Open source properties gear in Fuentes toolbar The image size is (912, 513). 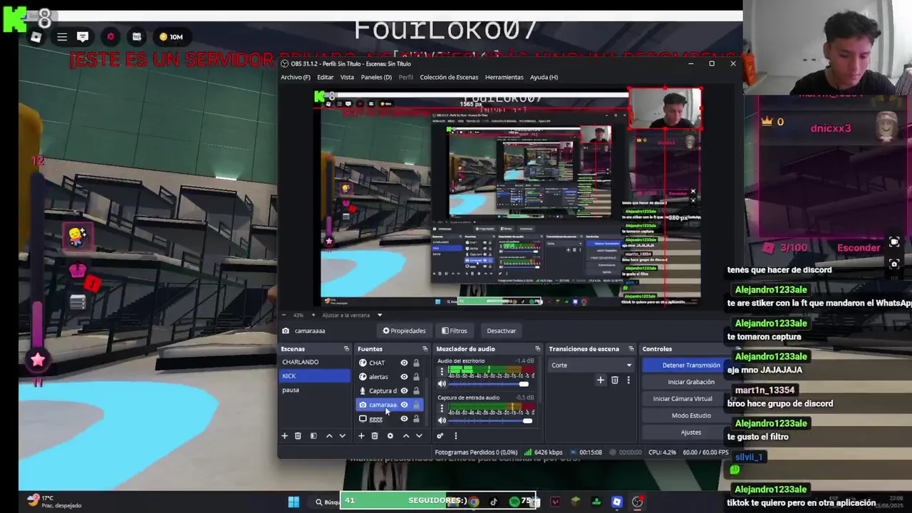[390, 436]
